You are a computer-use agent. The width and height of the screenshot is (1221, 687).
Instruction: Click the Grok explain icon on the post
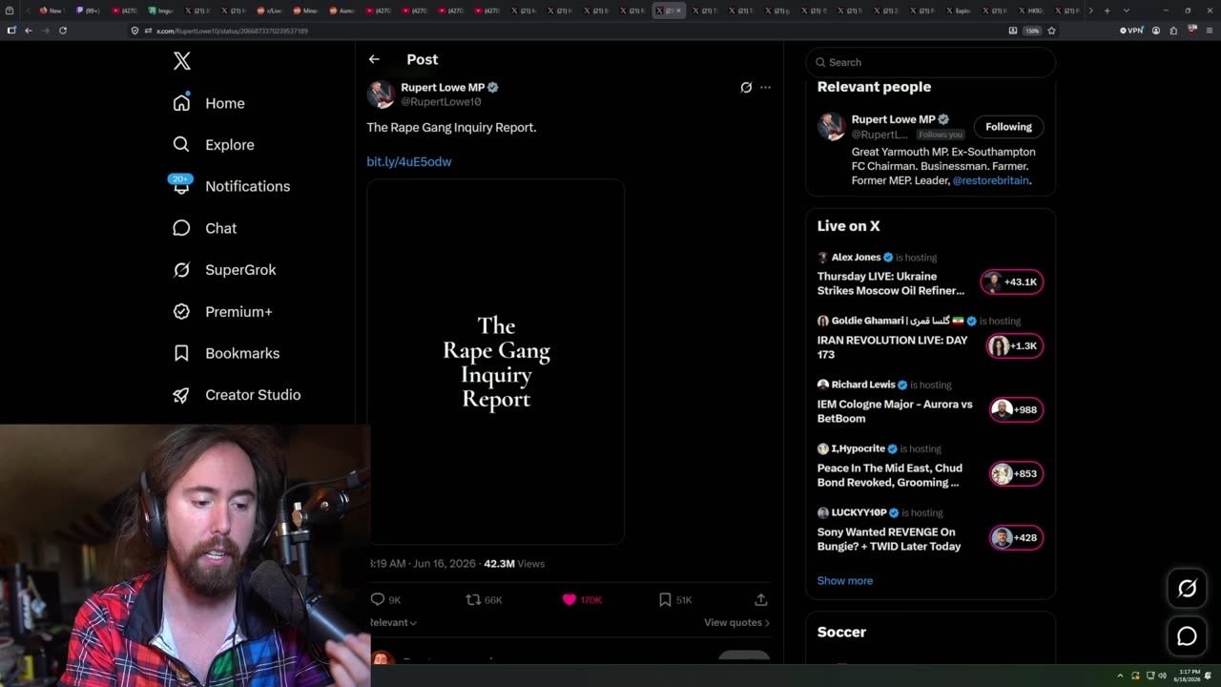[x=746, y=87]
